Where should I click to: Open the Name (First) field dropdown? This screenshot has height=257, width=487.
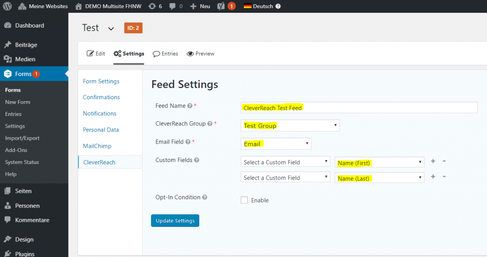click(380, 162)
